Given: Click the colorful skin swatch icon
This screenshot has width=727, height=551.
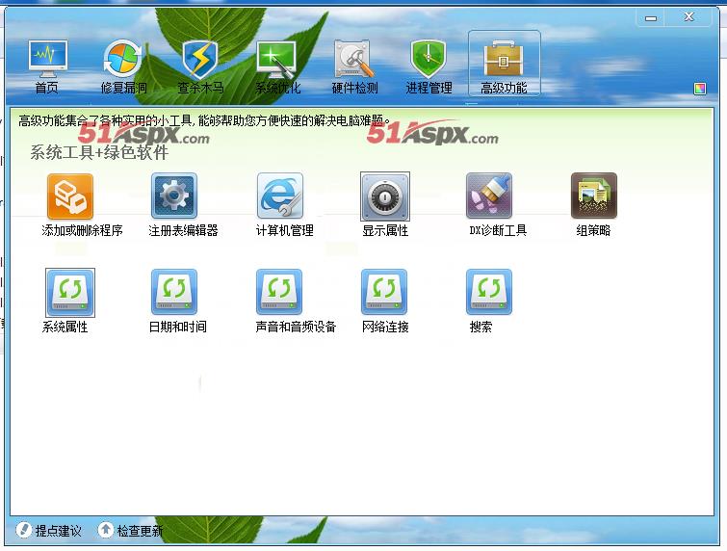Looking at the screenshot, I should pos(700,90).
